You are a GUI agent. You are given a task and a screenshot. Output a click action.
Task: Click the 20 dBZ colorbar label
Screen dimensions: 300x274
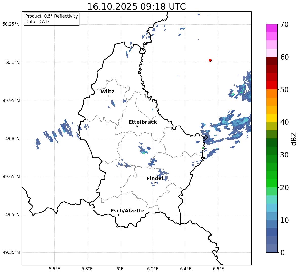(x=284, y=188)
